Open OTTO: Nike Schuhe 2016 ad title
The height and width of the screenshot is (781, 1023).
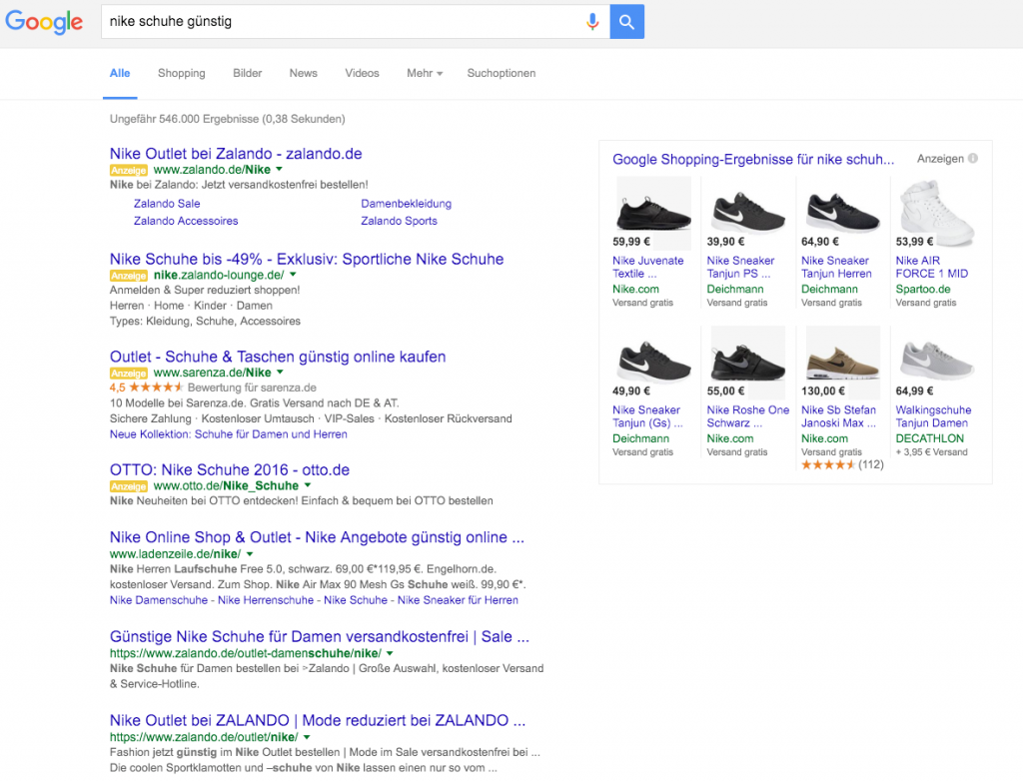pyautogui.click(x=230, y=469)
